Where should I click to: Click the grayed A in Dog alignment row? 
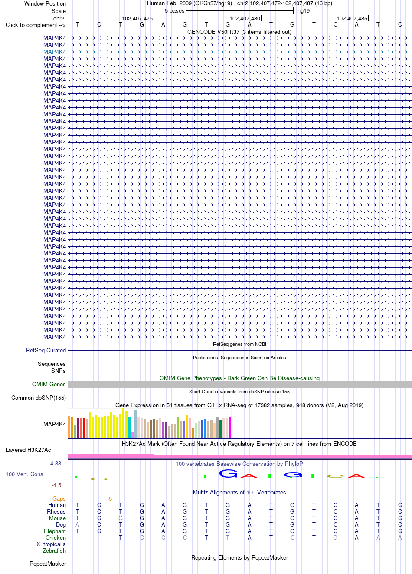point(77,524)
